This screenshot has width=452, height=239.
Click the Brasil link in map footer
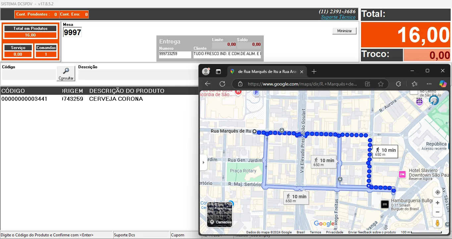(301, 232)
